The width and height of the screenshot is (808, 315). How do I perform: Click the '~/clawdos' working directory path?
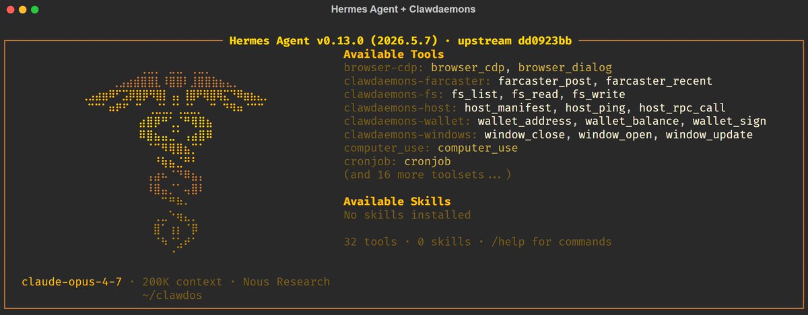(172, 296)
